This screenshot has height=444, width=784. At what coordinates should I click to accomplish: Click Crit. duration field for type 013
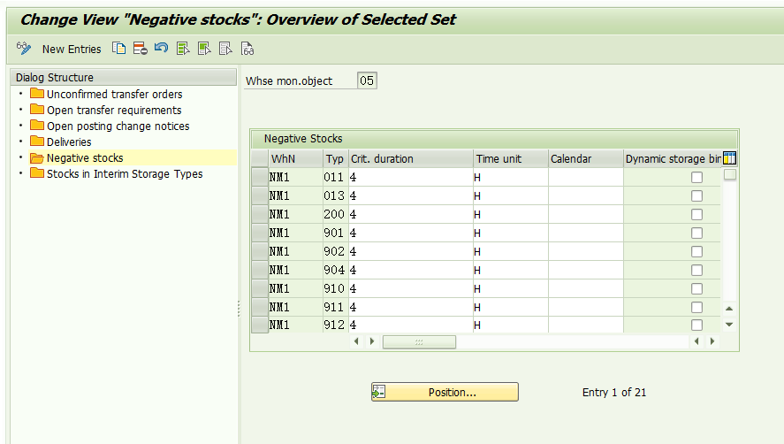pyautogui.click(x=410, y=196)
